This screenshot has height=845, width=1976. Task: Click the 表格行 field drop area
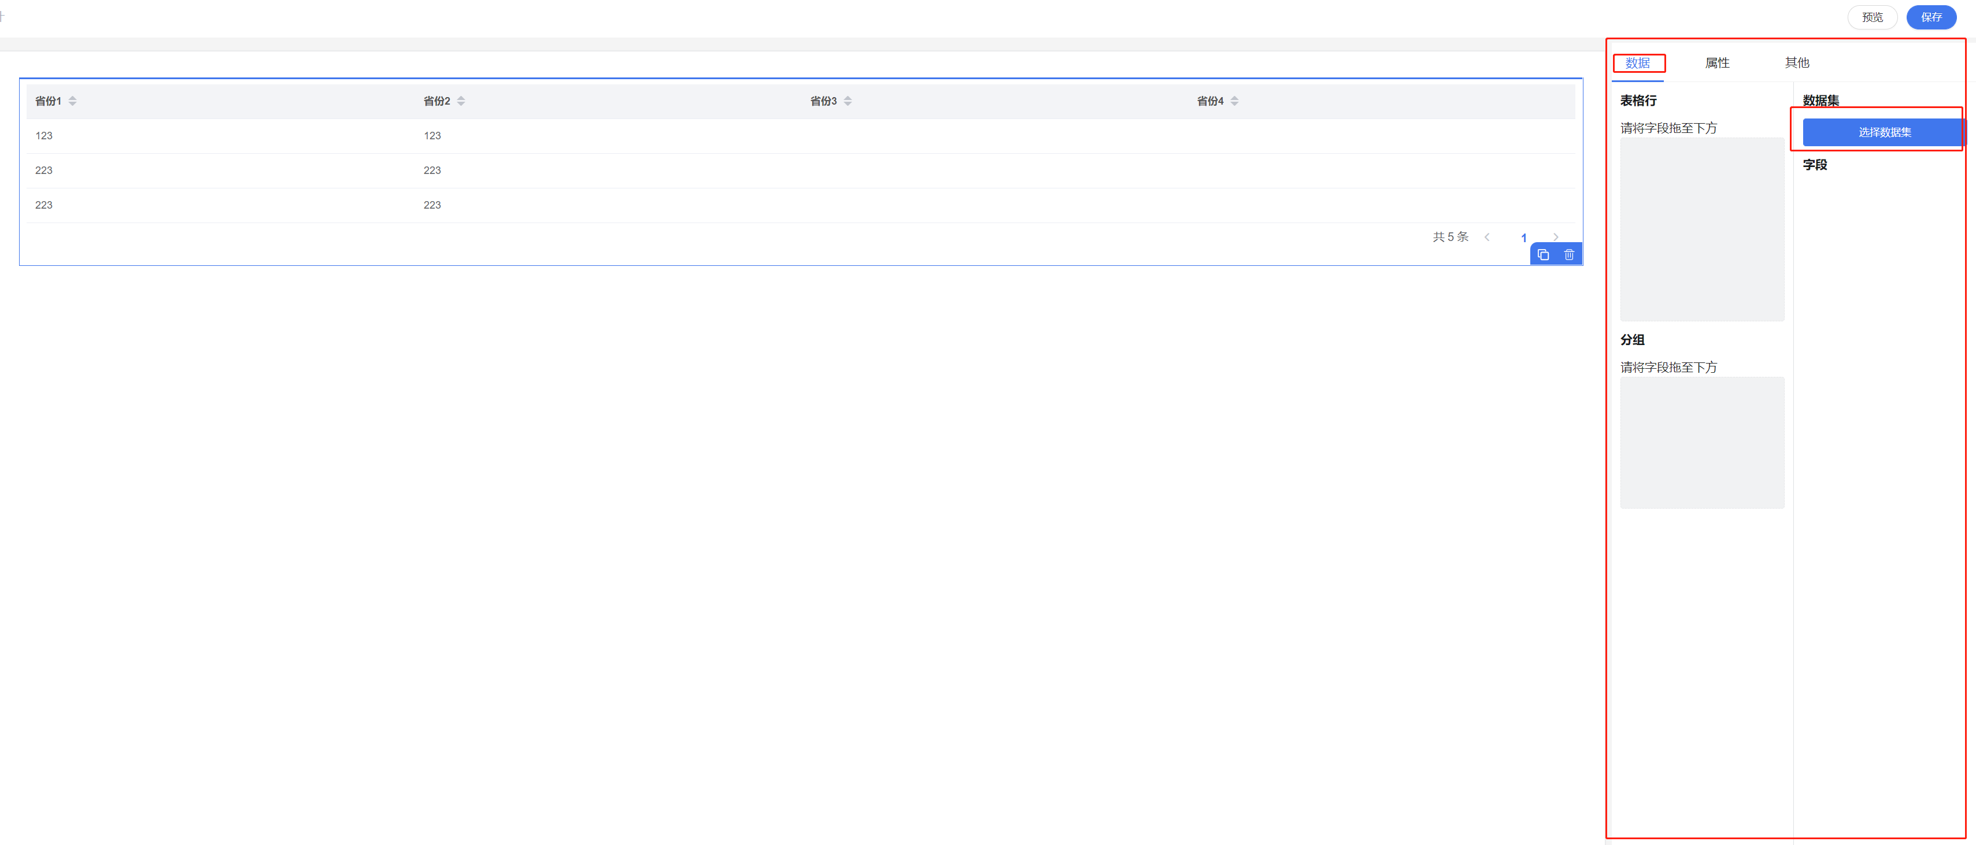(1701, 229)
